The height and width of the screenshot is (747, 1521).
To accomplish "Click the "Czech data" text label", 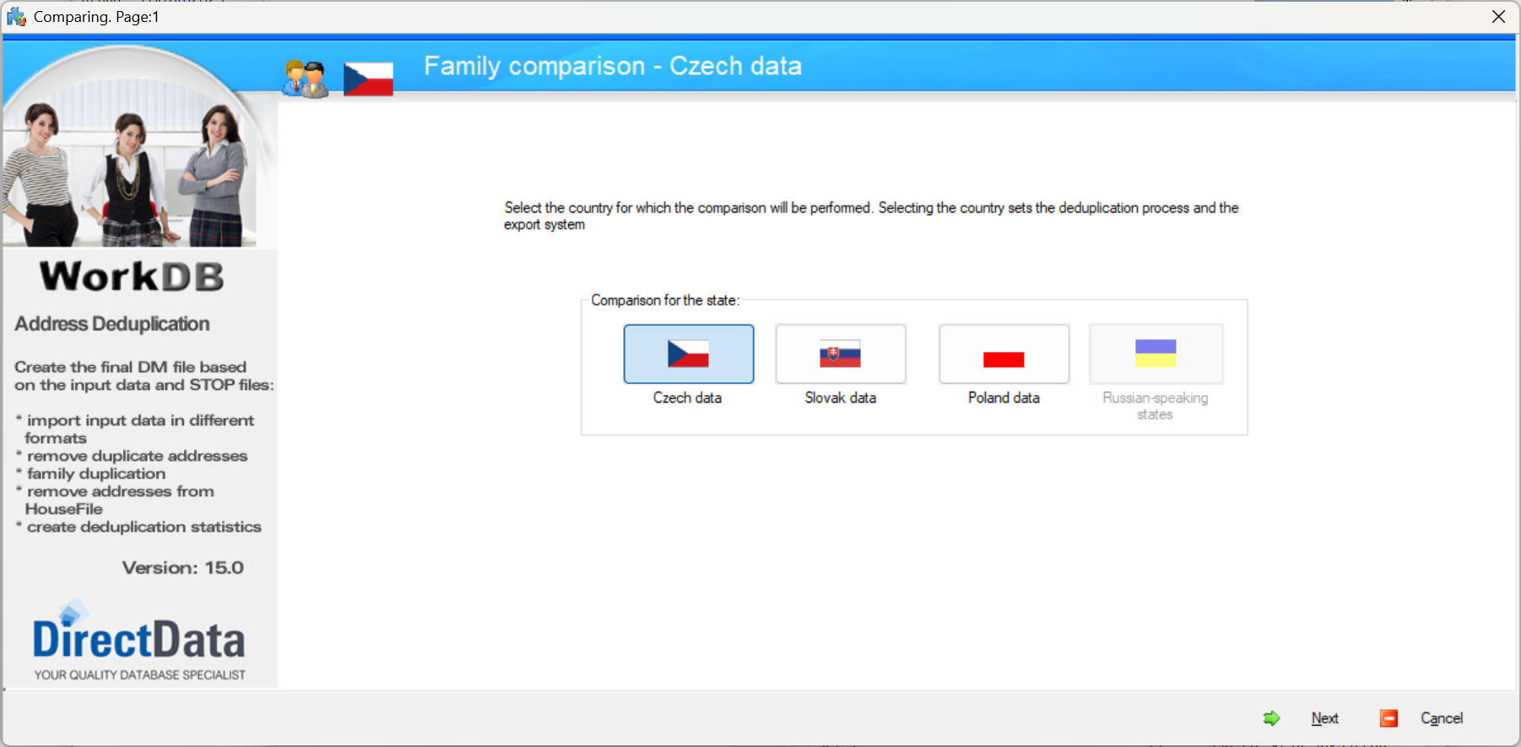I will [687, 398].
